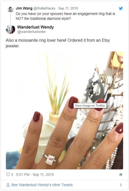See Wanderlust Wendy's other Tweets
Viewport: 129px width, 191px height.
pos(42,185)
